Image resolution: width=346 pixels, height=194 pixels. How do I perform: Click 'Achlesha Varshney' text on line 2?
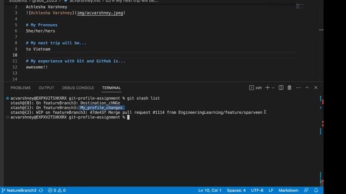click(46, 7)
